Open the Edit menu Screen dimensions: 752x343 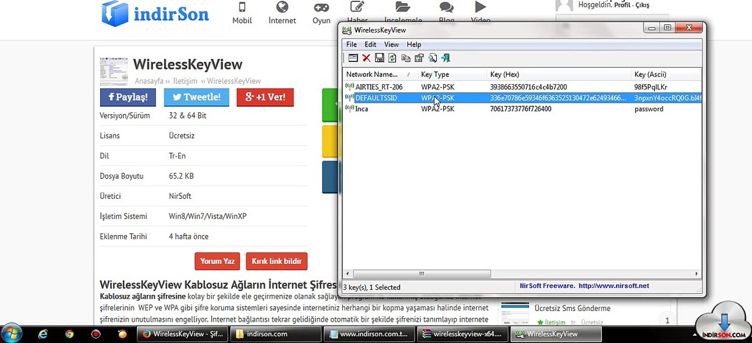[x=370, y=44]
